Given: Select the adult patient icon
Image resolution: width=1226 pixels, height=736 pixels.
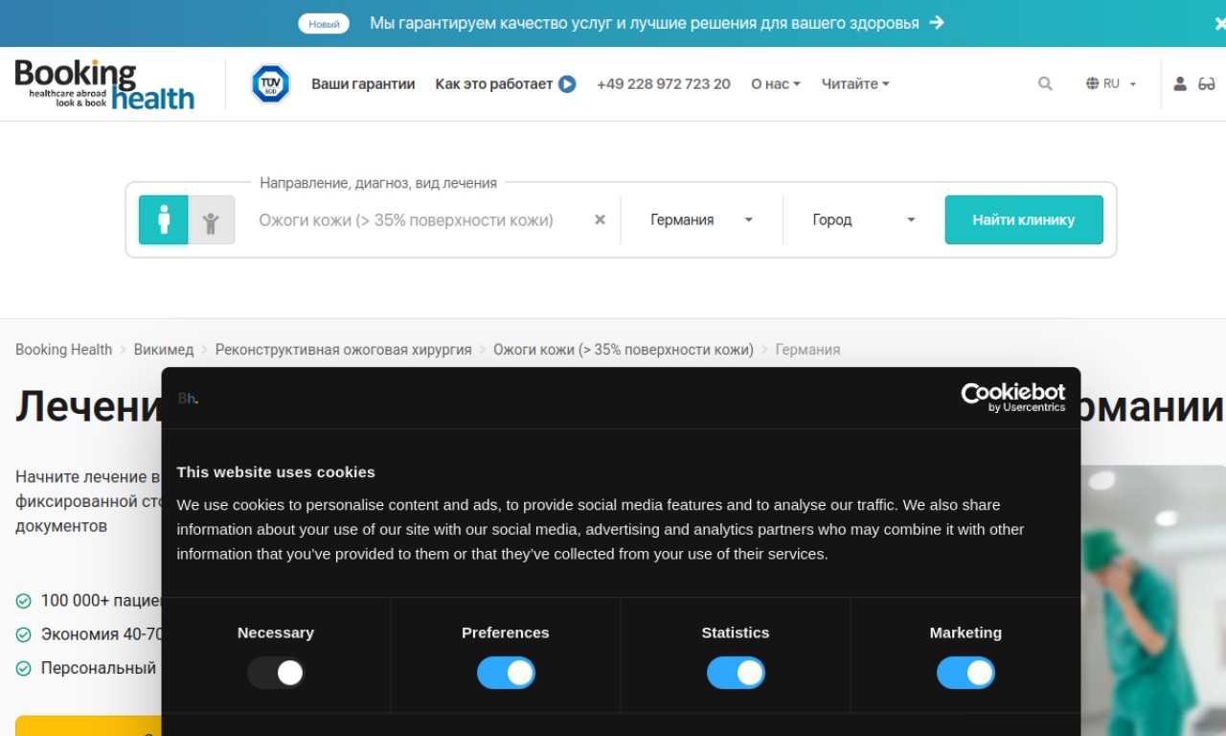Looking at the screenshot, I should point(164,219).
